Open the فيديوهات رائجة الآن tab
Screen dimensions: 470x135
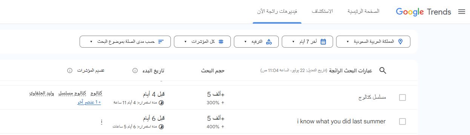(277, 12)
